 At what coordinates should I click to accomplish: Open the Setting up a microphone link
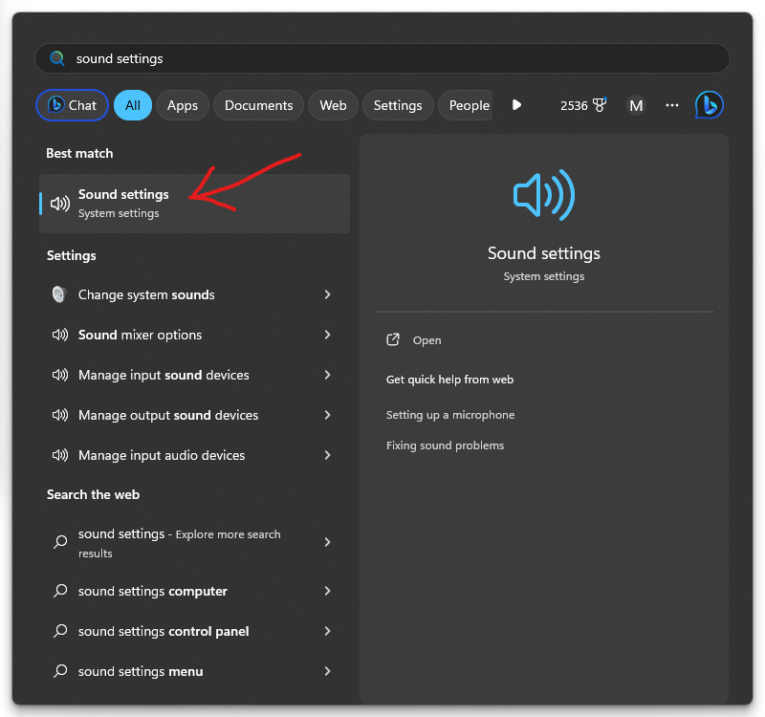(x=450, y=415)
